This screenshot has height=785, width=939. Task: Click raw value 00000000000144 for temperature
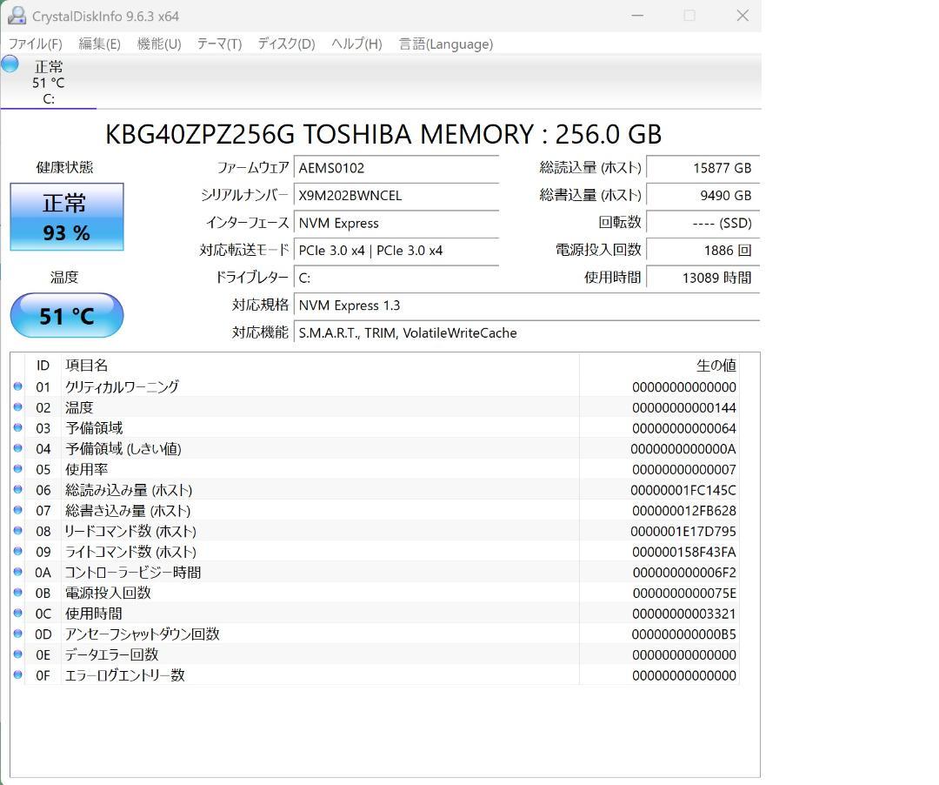pos(684,407)
